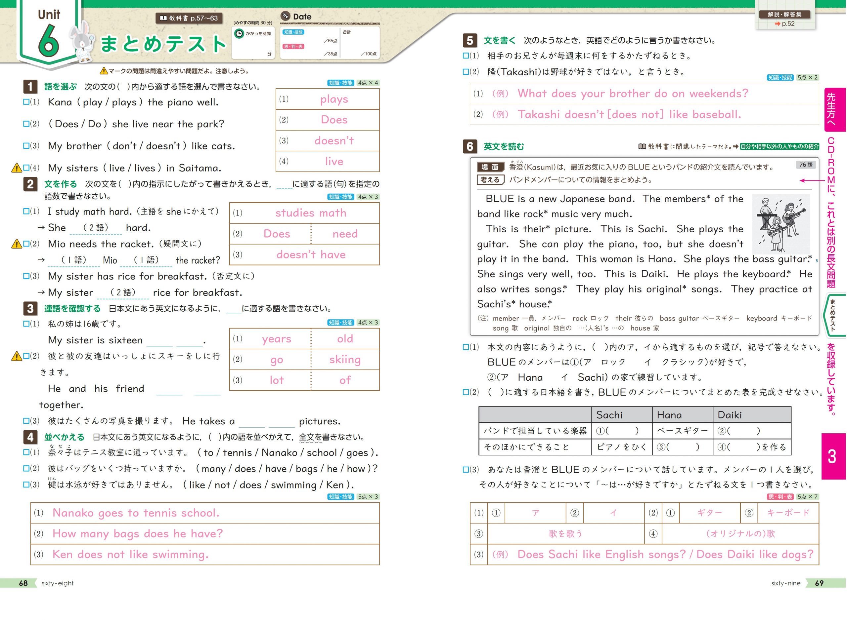Click answer 'live' in section 1
847x620 pixels.
coord(334,161)
